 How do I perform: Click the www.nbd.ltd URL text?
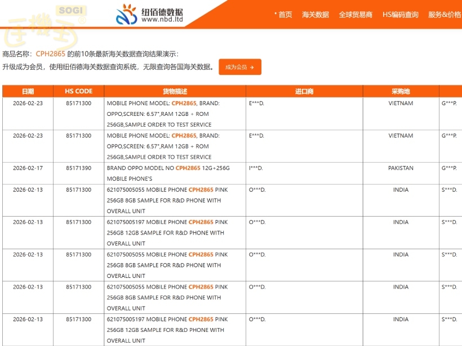pos(162,20)
